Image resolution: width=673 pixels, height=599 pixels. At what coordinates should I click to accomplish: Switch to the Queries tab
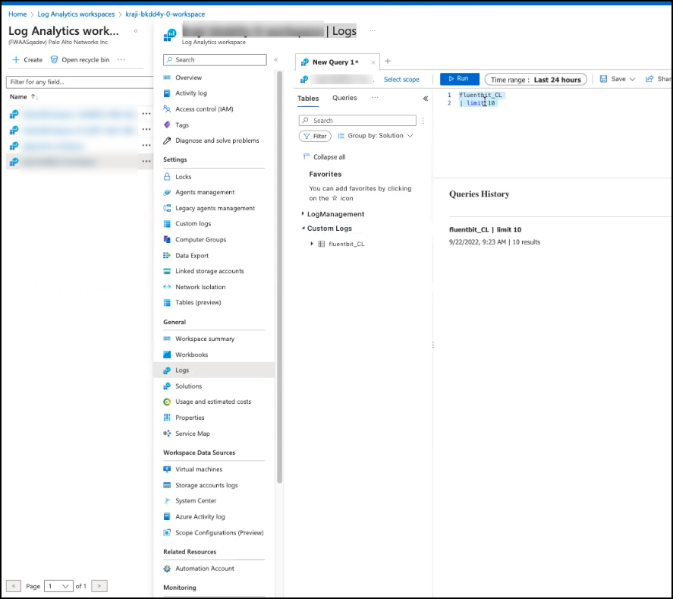344,98
